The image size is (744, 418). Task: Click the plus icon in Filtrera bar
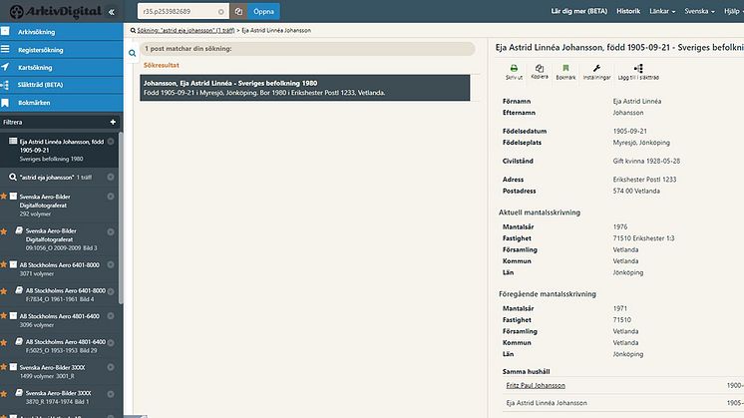coord(113,122)
